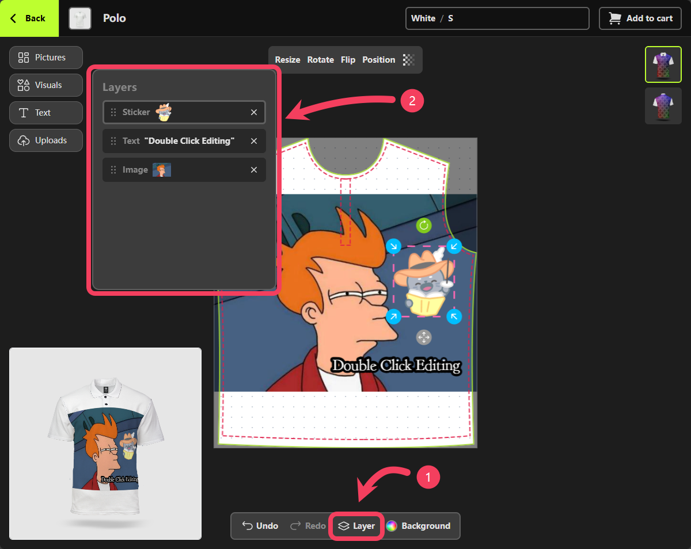Click the Pictures grid icon
This screenshot has width=691, height=549.
[24, 58]
